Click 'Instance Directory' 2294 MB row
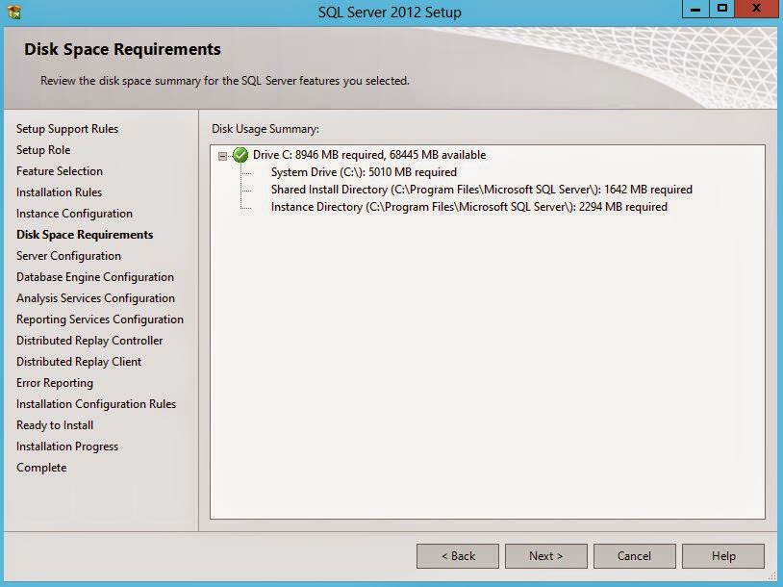 tap(468, 207)
